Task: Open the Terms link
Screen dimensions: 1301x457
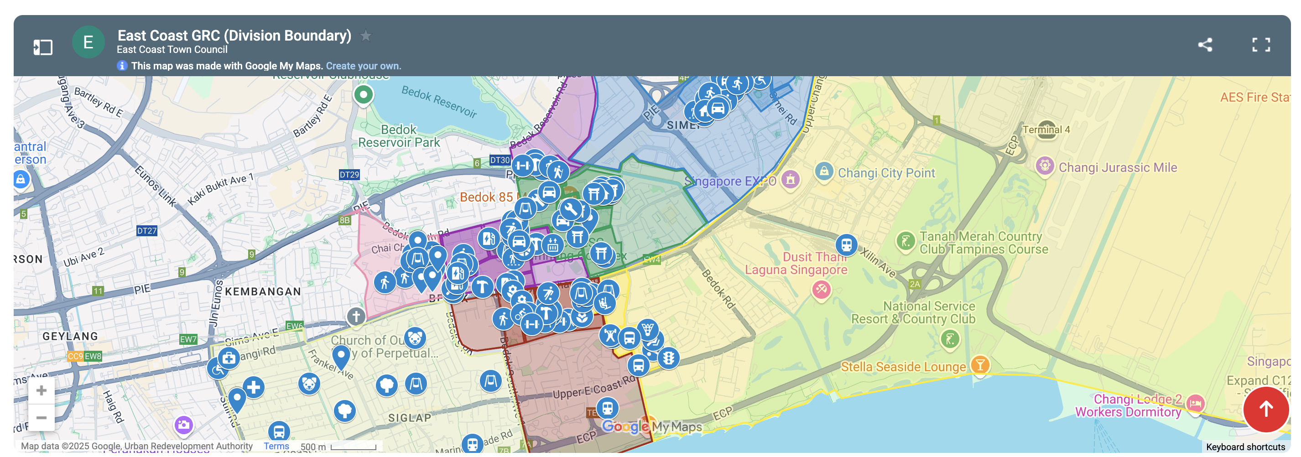Action: point(276,446)
